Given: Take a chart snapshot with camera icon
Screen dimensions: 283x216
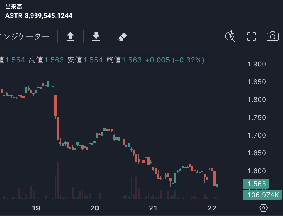Looking at the screenshot, I should pyautogui.click(x=272, y=37).
